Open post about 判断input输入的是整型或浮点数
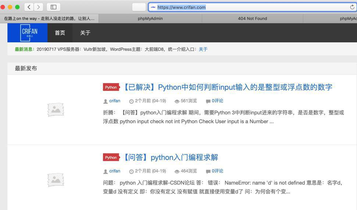The image size is (357, 210). 228,87
